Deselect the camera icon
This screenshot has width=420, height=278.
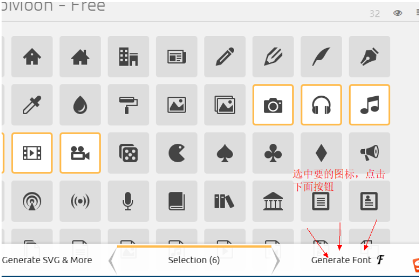coord(273,105)
